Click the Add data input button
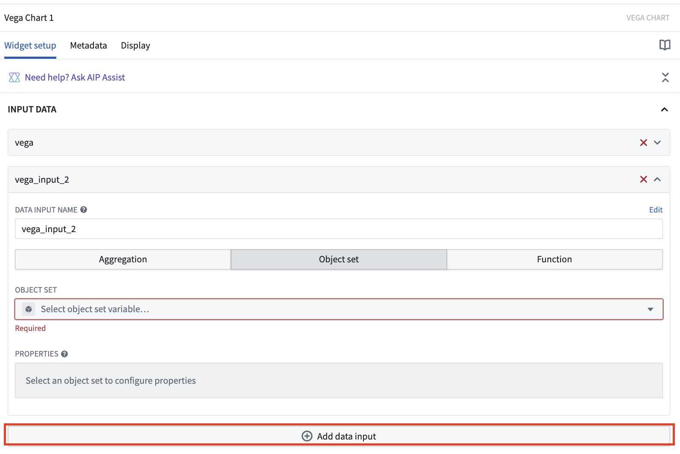Screen dimensions: 680x454 click(x=339, y=436)
